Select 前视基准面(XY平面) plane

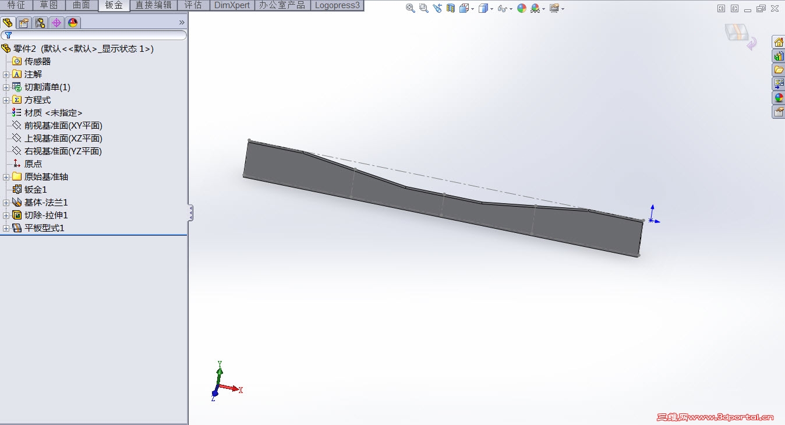tap(63, 126)
